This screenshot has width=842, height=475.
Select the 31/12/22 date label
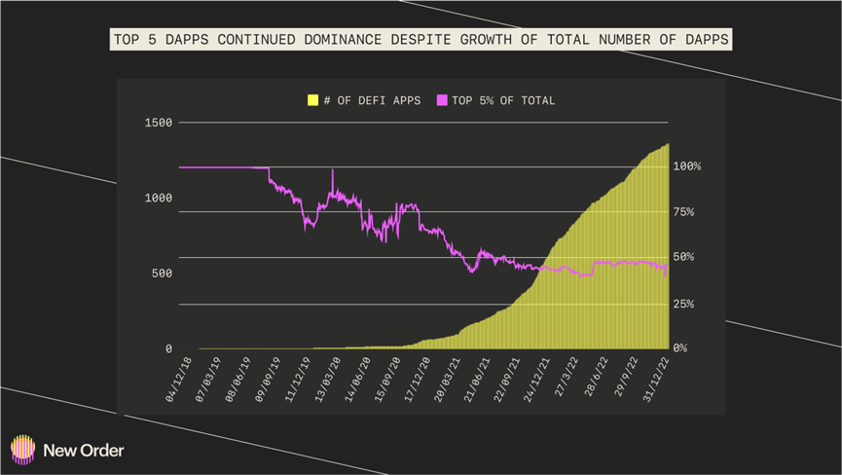tap(656, 379)
